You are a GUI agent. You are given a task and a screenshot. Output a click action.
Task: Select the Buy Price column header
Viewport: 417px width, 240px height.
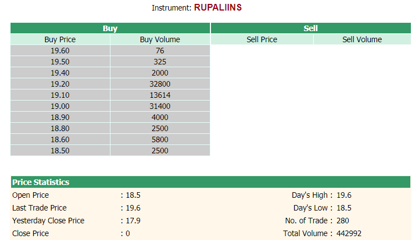pos(60,39)
